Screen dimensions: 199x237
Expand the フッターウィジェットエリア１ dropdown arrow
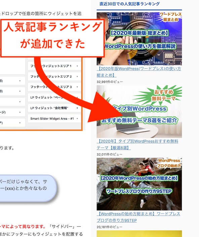(x=77, y=66)
